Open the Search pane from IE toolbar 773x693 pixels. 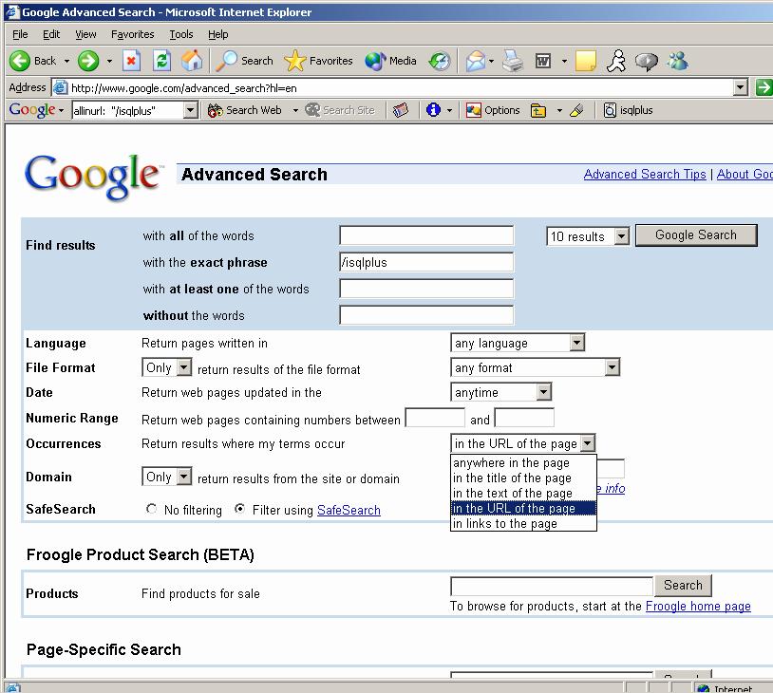pyautogui.click(x=245, y=61)
